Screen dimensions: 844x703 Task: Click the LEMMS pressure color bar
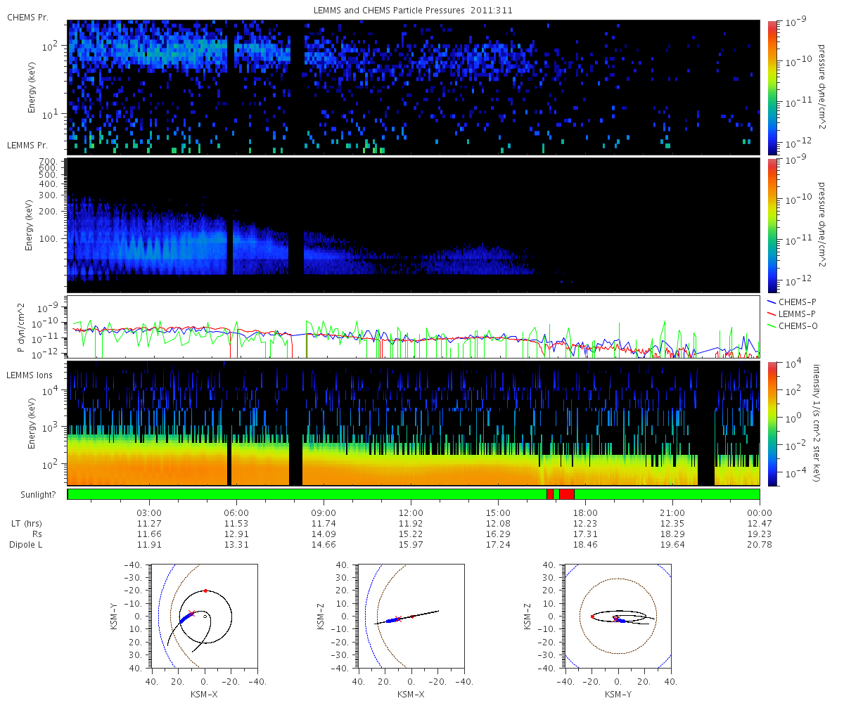coord(772,225)
